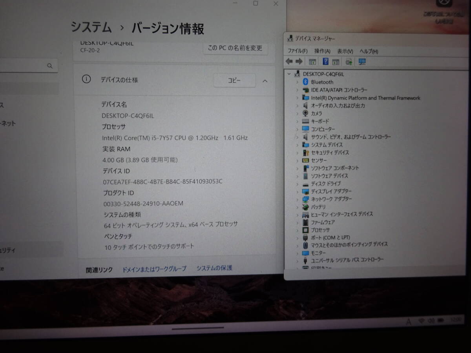The width and height of the screenshot is (471, 353).
Task: Click the ディスプレイ アダプター icon
Action: pyautogui.click(x=306, y=191)
